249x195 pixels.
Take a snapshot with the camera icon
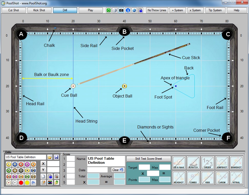tap(121, 10)
